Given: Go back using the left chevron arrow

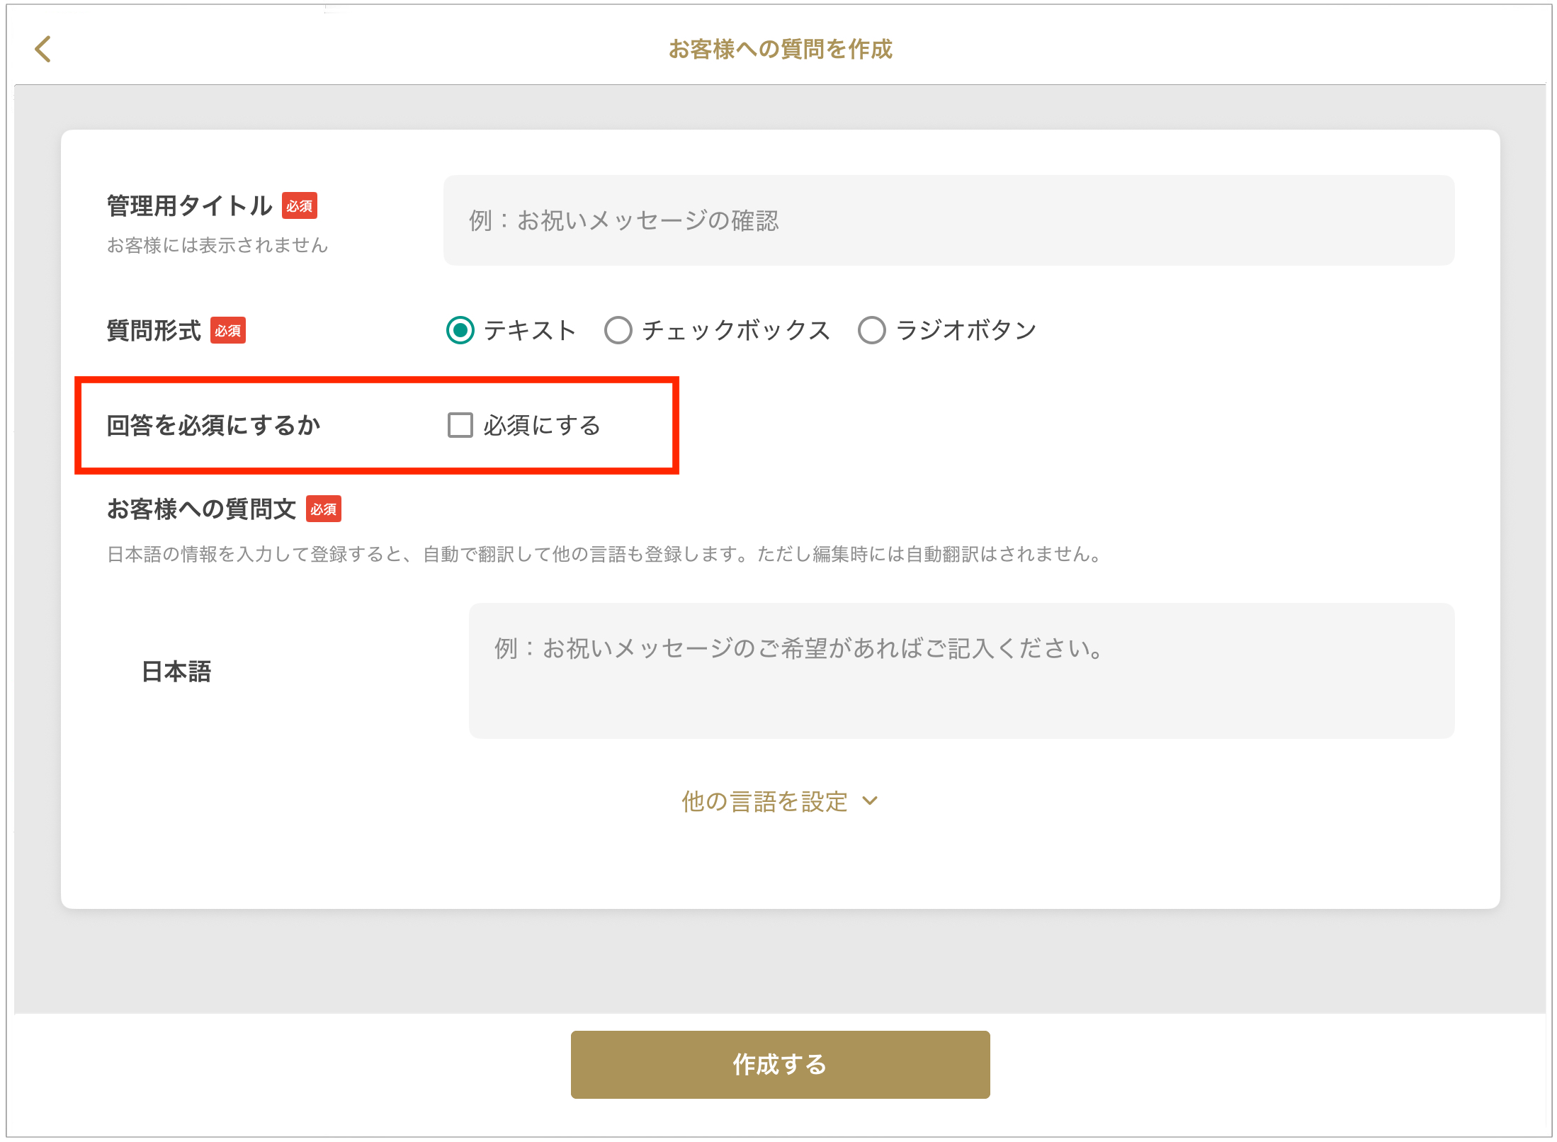Looking at the screenshot, I should (x=43, y=50).
